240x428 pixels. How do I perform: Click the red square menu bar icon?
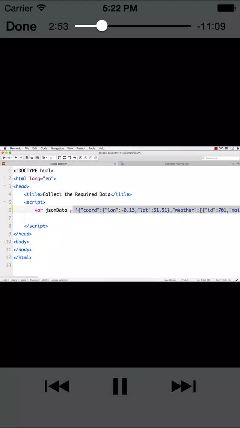(x=216, y=148)
